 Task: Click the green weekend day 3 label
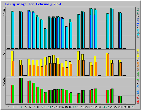[x=17, y=107]
